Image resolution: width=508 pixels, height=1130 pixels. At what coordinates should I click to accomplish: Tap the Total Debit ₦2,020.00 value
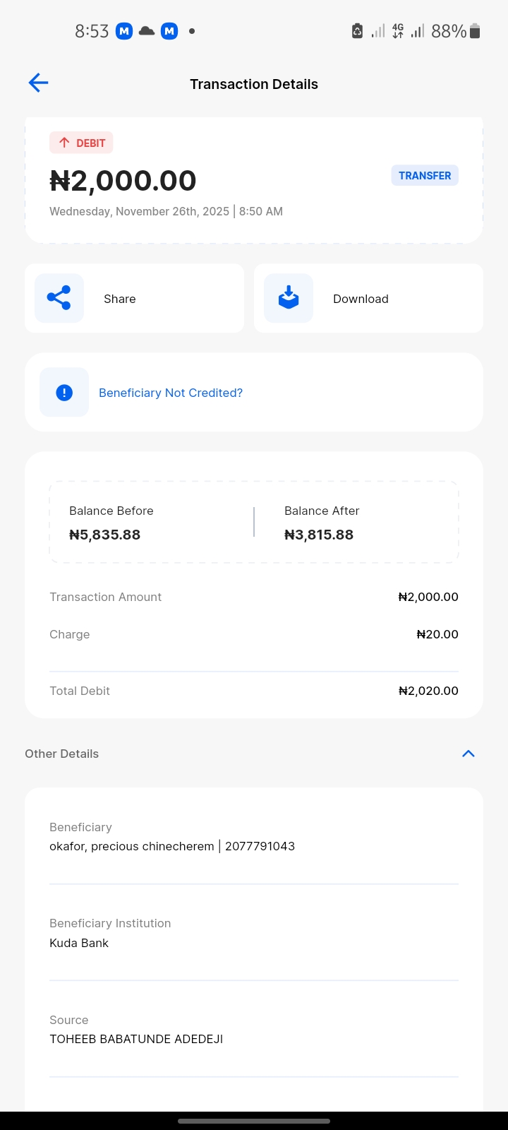[428, 691]
